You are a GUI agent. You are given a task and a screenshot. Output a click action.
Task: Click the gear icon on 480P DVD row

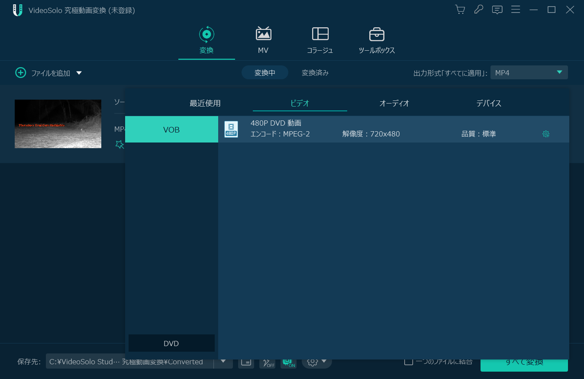click(546, 134)
